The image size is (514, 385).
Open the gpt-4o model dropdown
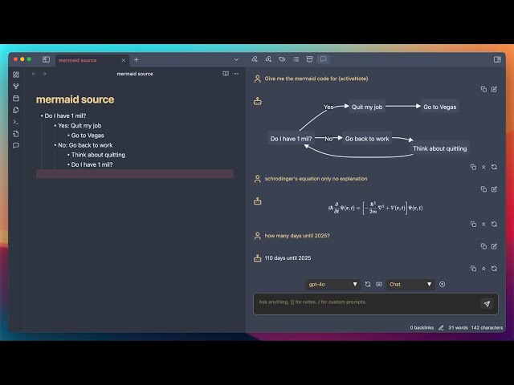pyautogui.click(x=332, y=284)
